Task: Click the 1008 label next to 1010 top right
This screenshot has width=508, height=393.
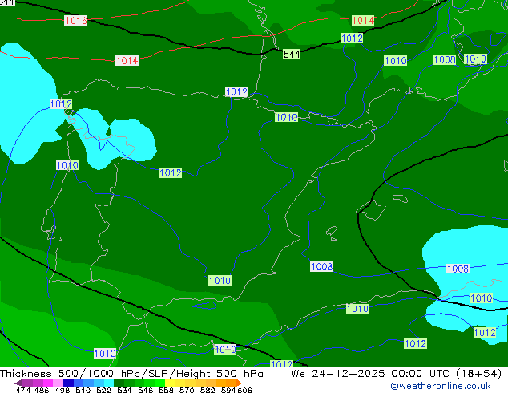Action: tap(445, 59)
